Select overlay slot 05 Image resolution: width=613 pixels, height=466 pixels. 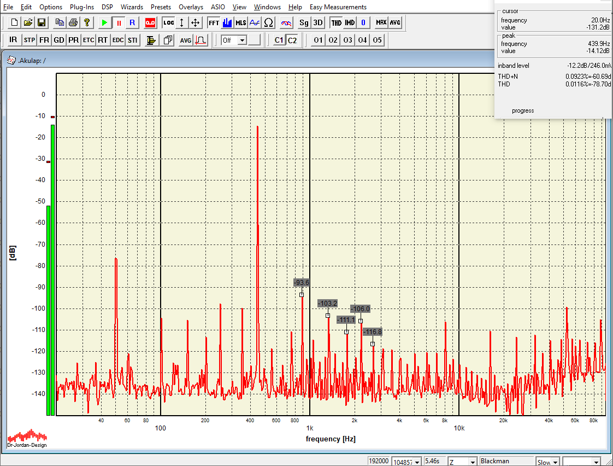click(x=378, y=40)
